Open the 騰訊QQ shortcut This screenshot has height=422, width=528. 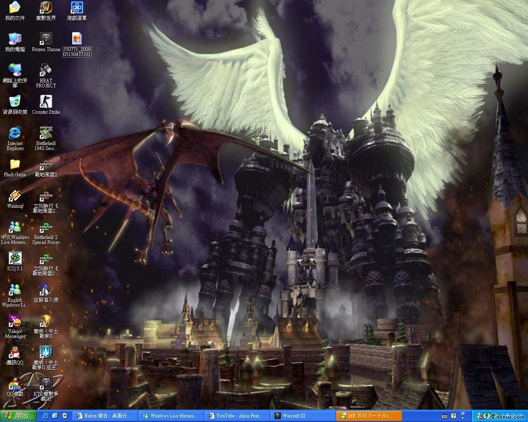click(x=15, y=356)
